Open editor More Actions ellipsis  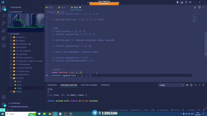pos(203,7)
